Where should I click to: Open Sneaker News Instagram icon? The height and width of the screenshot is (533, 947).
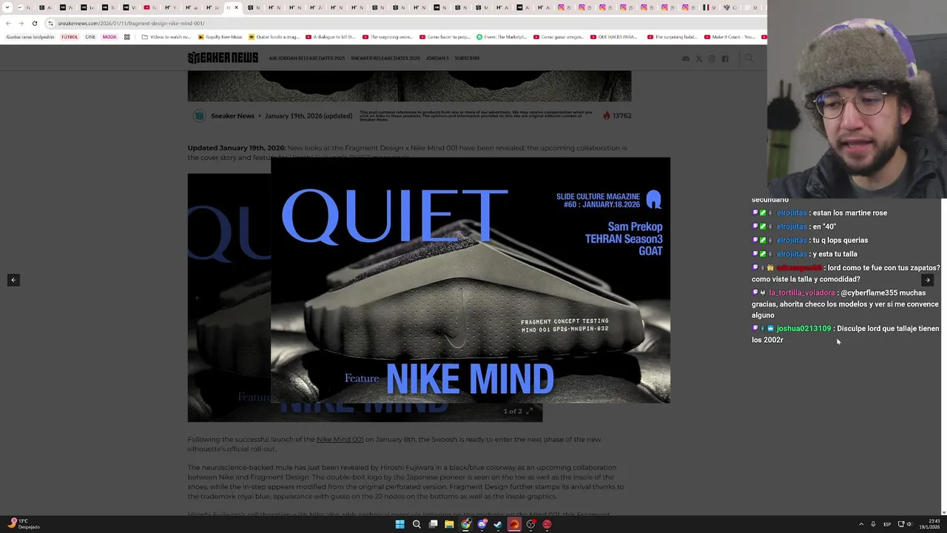point(712,58)
